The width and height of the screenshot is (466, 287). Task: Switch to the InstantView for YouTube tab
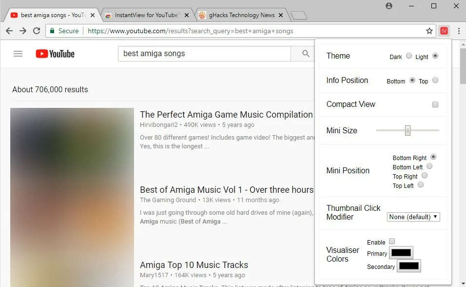[146, 15]
